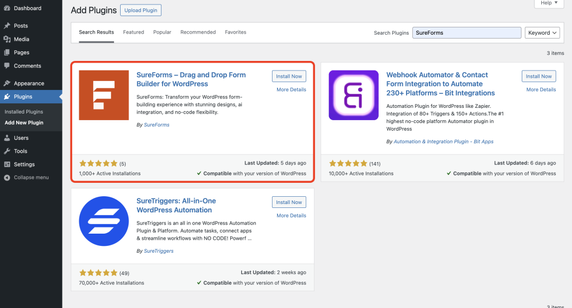
Task: Select the Plugins menu item
Action: 31,97
